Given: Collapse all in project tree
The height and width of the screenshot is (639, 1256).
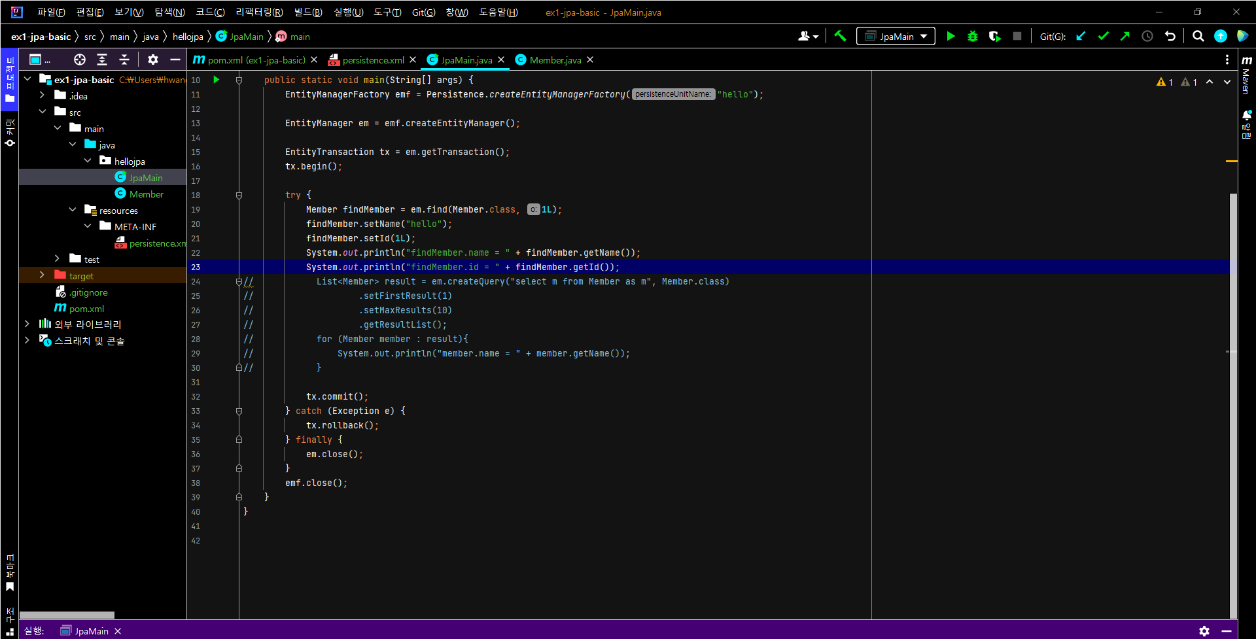Looking at the screenshot, I should point(124,60).
